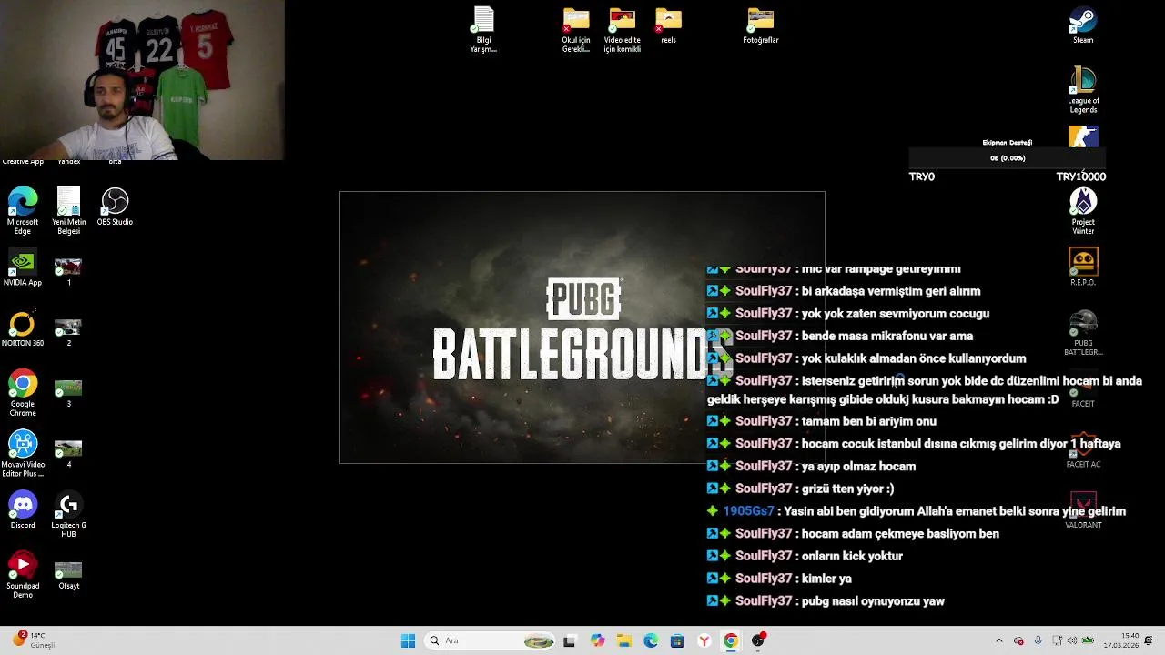Open the NORTON 360 desktop icon
This screenshot has width=1165, height=655.
click(x=23, y=328)
